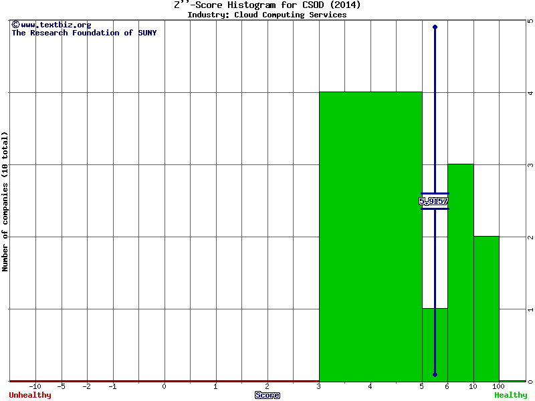Click the large green bar between 3 and 5

click(x=370, y=237)
